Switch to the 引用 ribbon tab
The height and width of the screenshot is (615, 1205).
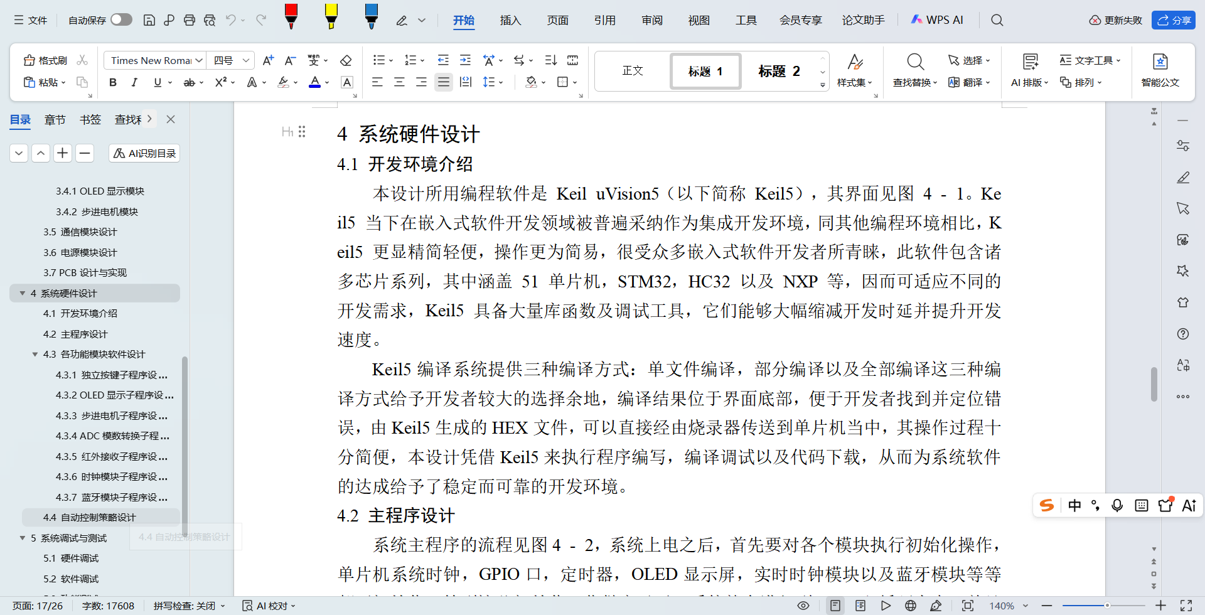[x=604, y=20]
